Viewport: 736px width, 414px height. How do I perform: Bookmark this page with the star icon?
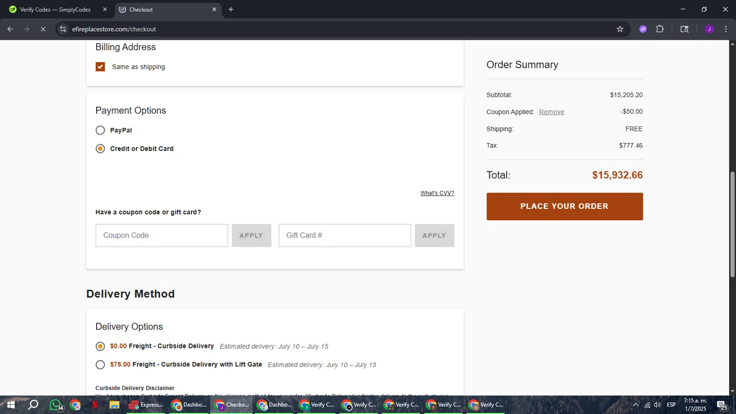(x=620, y=29)
